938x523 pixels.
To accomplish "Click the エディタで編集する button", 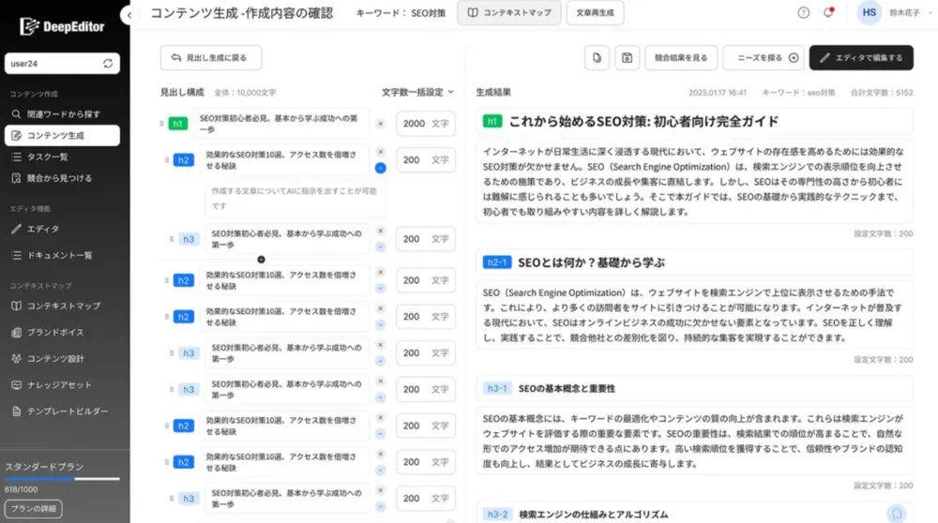I will click(x=861, y=57).
